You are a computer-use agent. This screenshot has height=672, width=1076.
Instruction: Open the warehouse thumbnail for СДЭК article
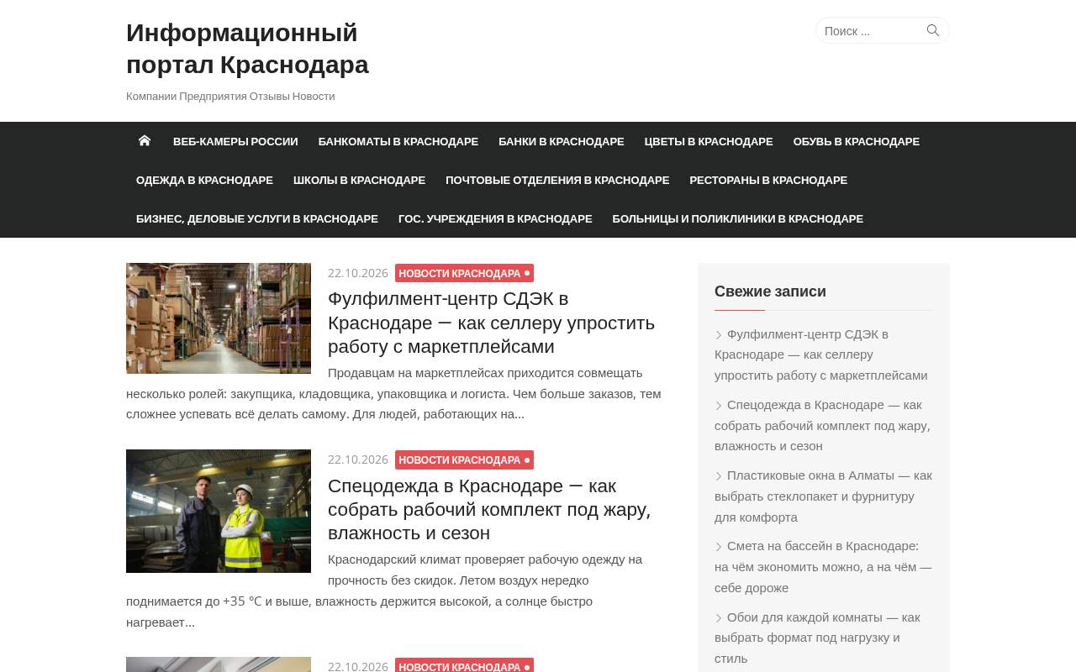tap(219, 318)
